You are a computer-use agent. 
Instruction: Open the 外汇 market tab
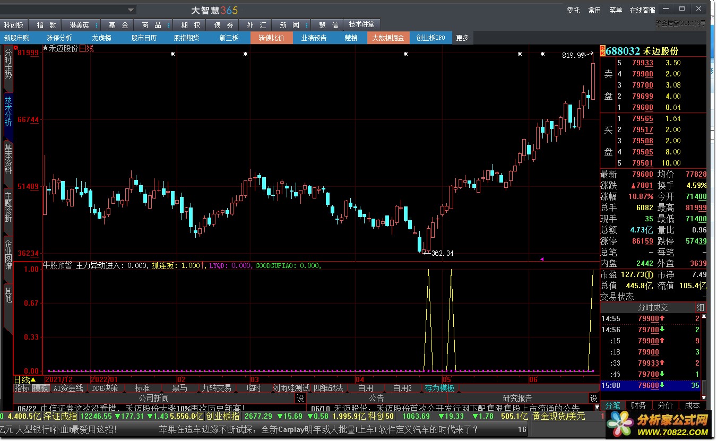pos(256,25)
